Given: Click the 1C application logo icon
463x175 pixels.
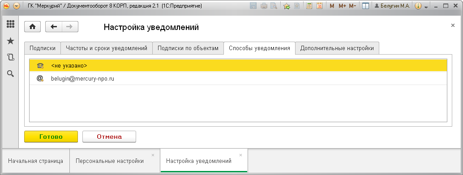Looking at the screenshot, I should coord(7,6).
